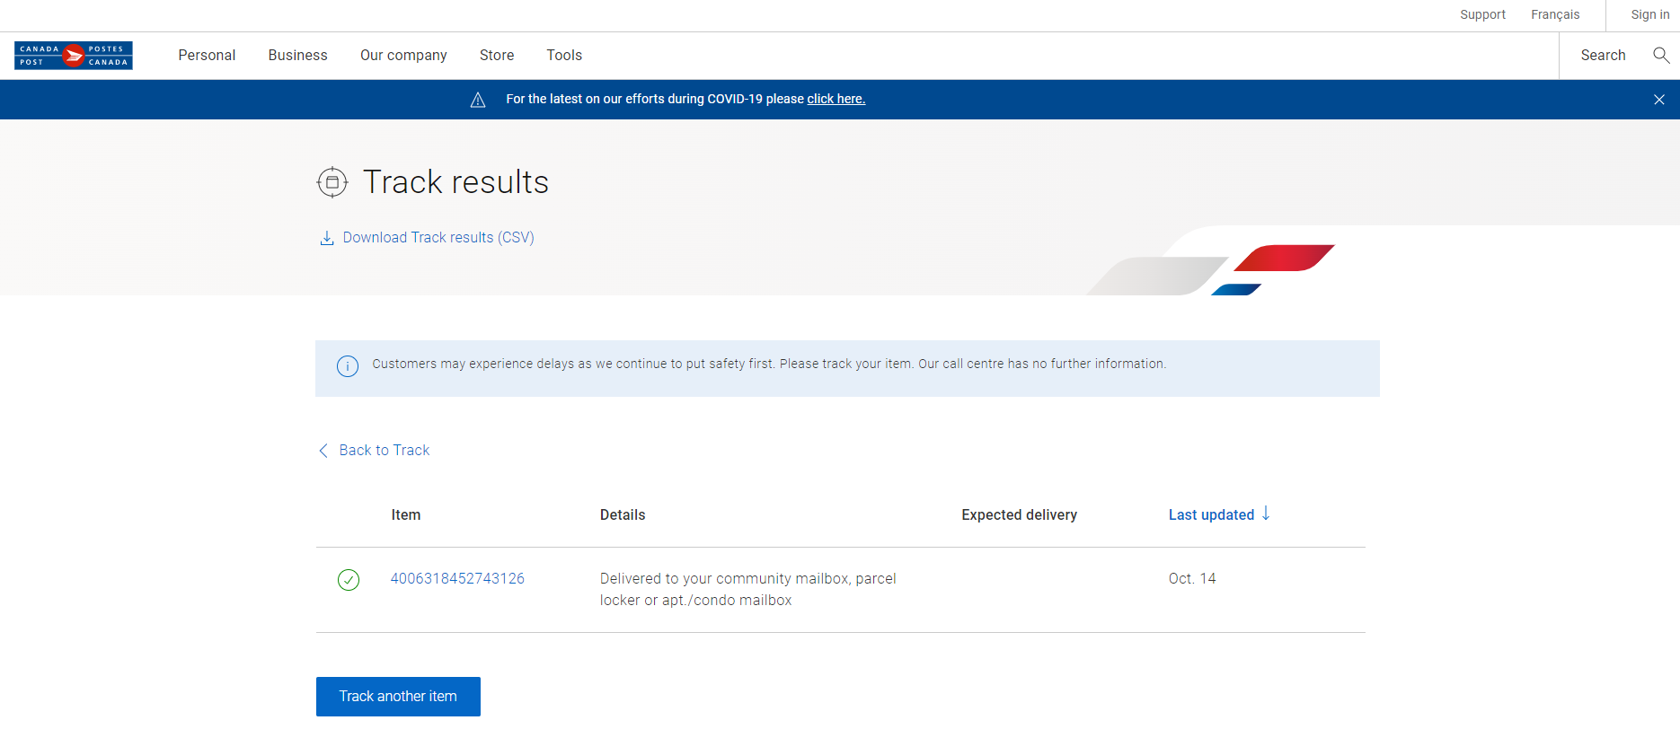Screen dimensions: 1680x729
Task: Click the warning triangle icon in banner
Action: coord(478,100)
